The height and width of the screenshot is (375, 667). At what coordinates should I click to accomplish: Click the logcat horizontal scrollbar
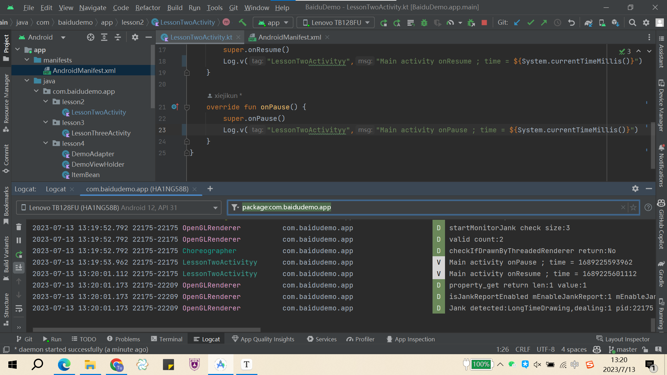point(146,330)
